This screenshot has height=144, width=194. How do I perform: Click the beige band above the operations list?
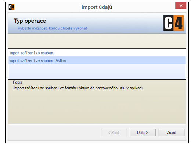97,41
